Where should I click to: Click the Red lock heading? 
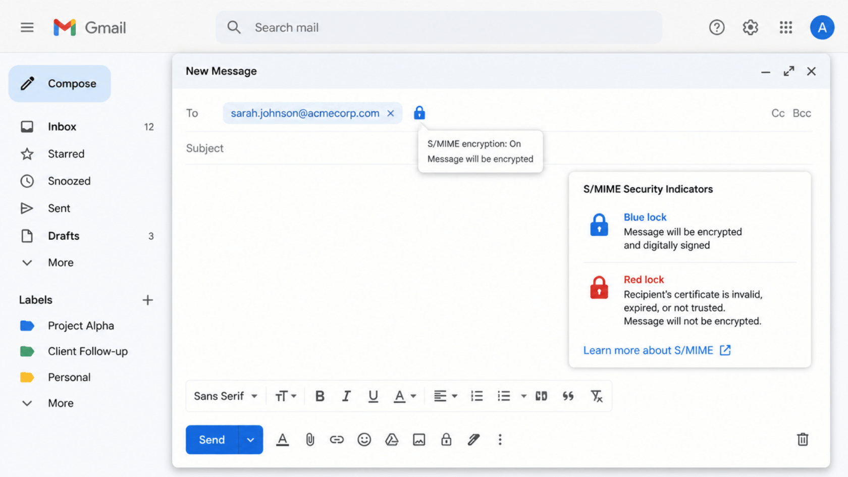644,280
